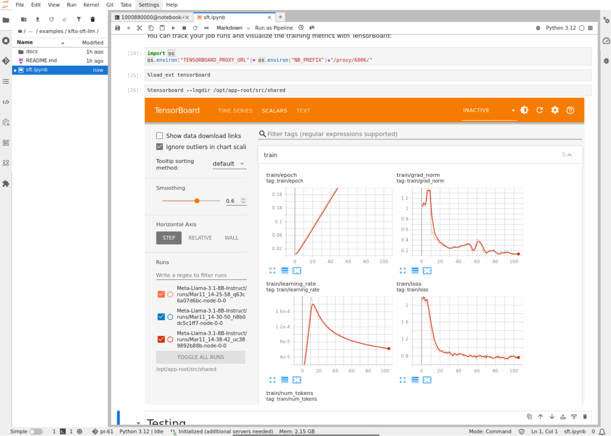Click the TensorBoard help icon
This screenshot has height=436, width=611.
tap(570, 110)
